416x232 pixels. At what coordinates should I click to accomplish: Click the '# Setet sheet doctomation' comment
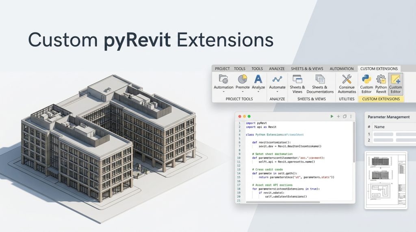pos(272,154)
